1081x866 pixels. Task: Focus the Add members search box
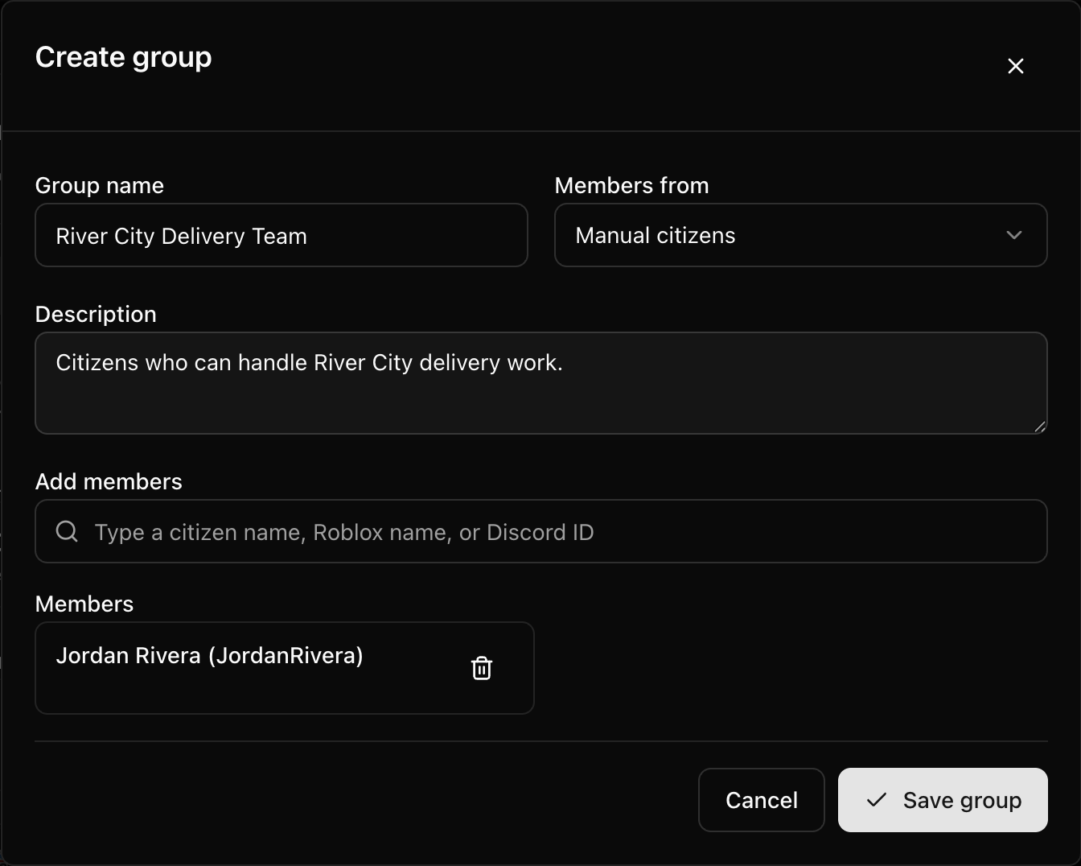pos(541,531)
